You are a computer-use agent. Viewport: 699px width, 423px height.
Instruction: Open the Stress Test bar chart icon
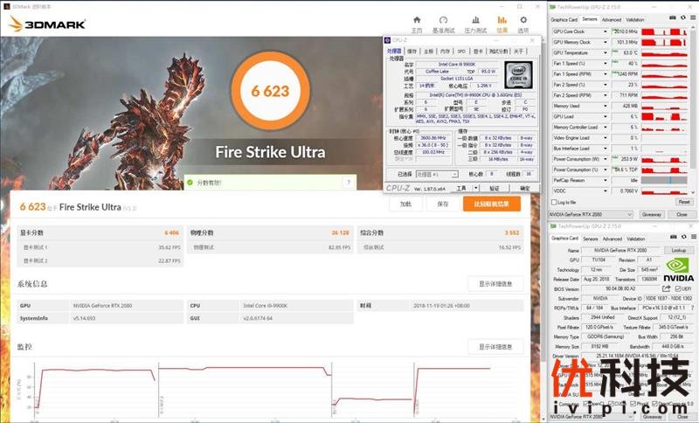472,21
